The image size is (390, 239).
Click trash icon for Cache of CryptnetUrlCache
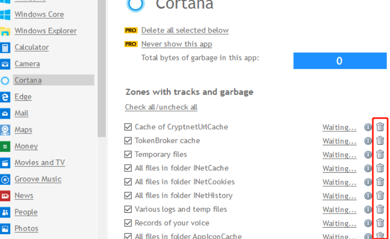click(380, 127)
